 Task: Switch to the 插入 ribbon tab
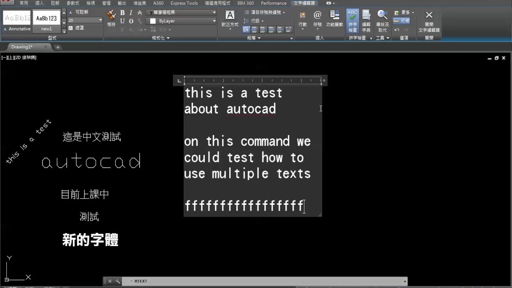[x=40, y=3]
